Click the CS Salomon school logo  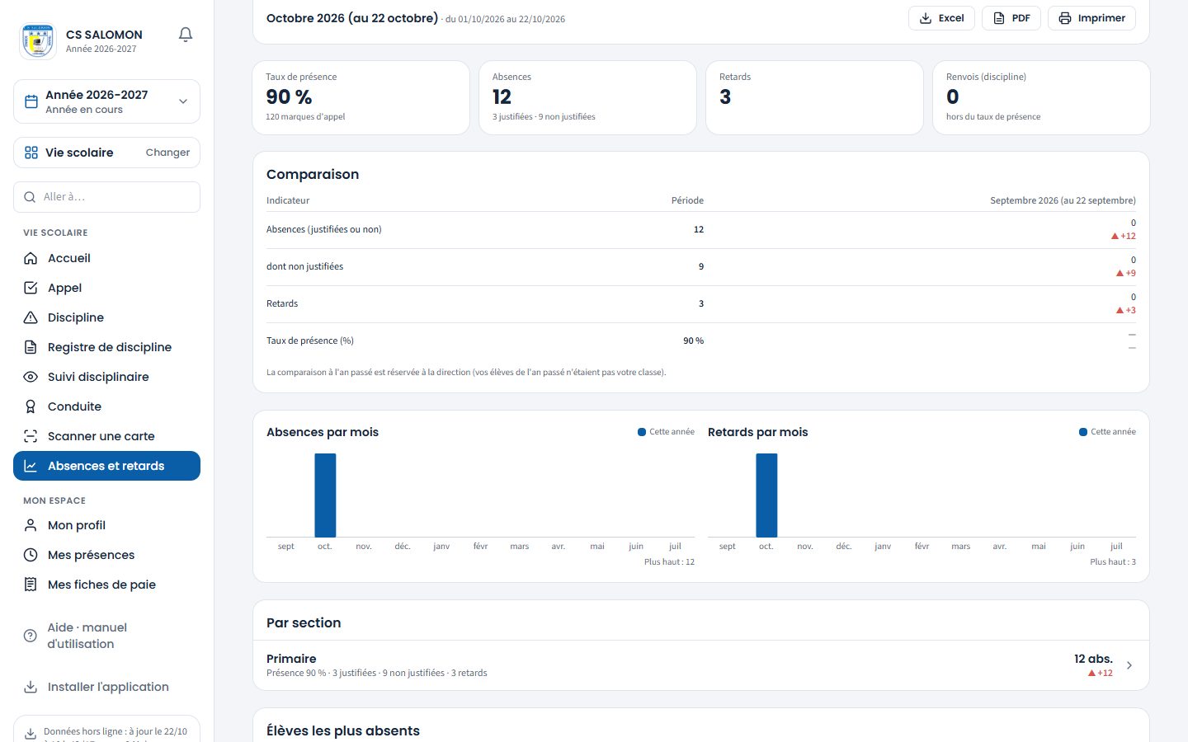tap(38, 40)
